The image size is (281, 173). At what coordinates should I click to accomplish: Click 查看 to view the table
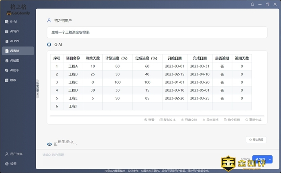149,120
